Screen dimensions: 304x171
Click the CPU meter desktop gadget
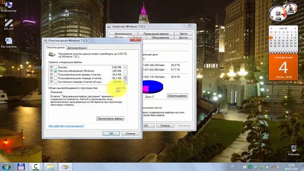[278, 13]
